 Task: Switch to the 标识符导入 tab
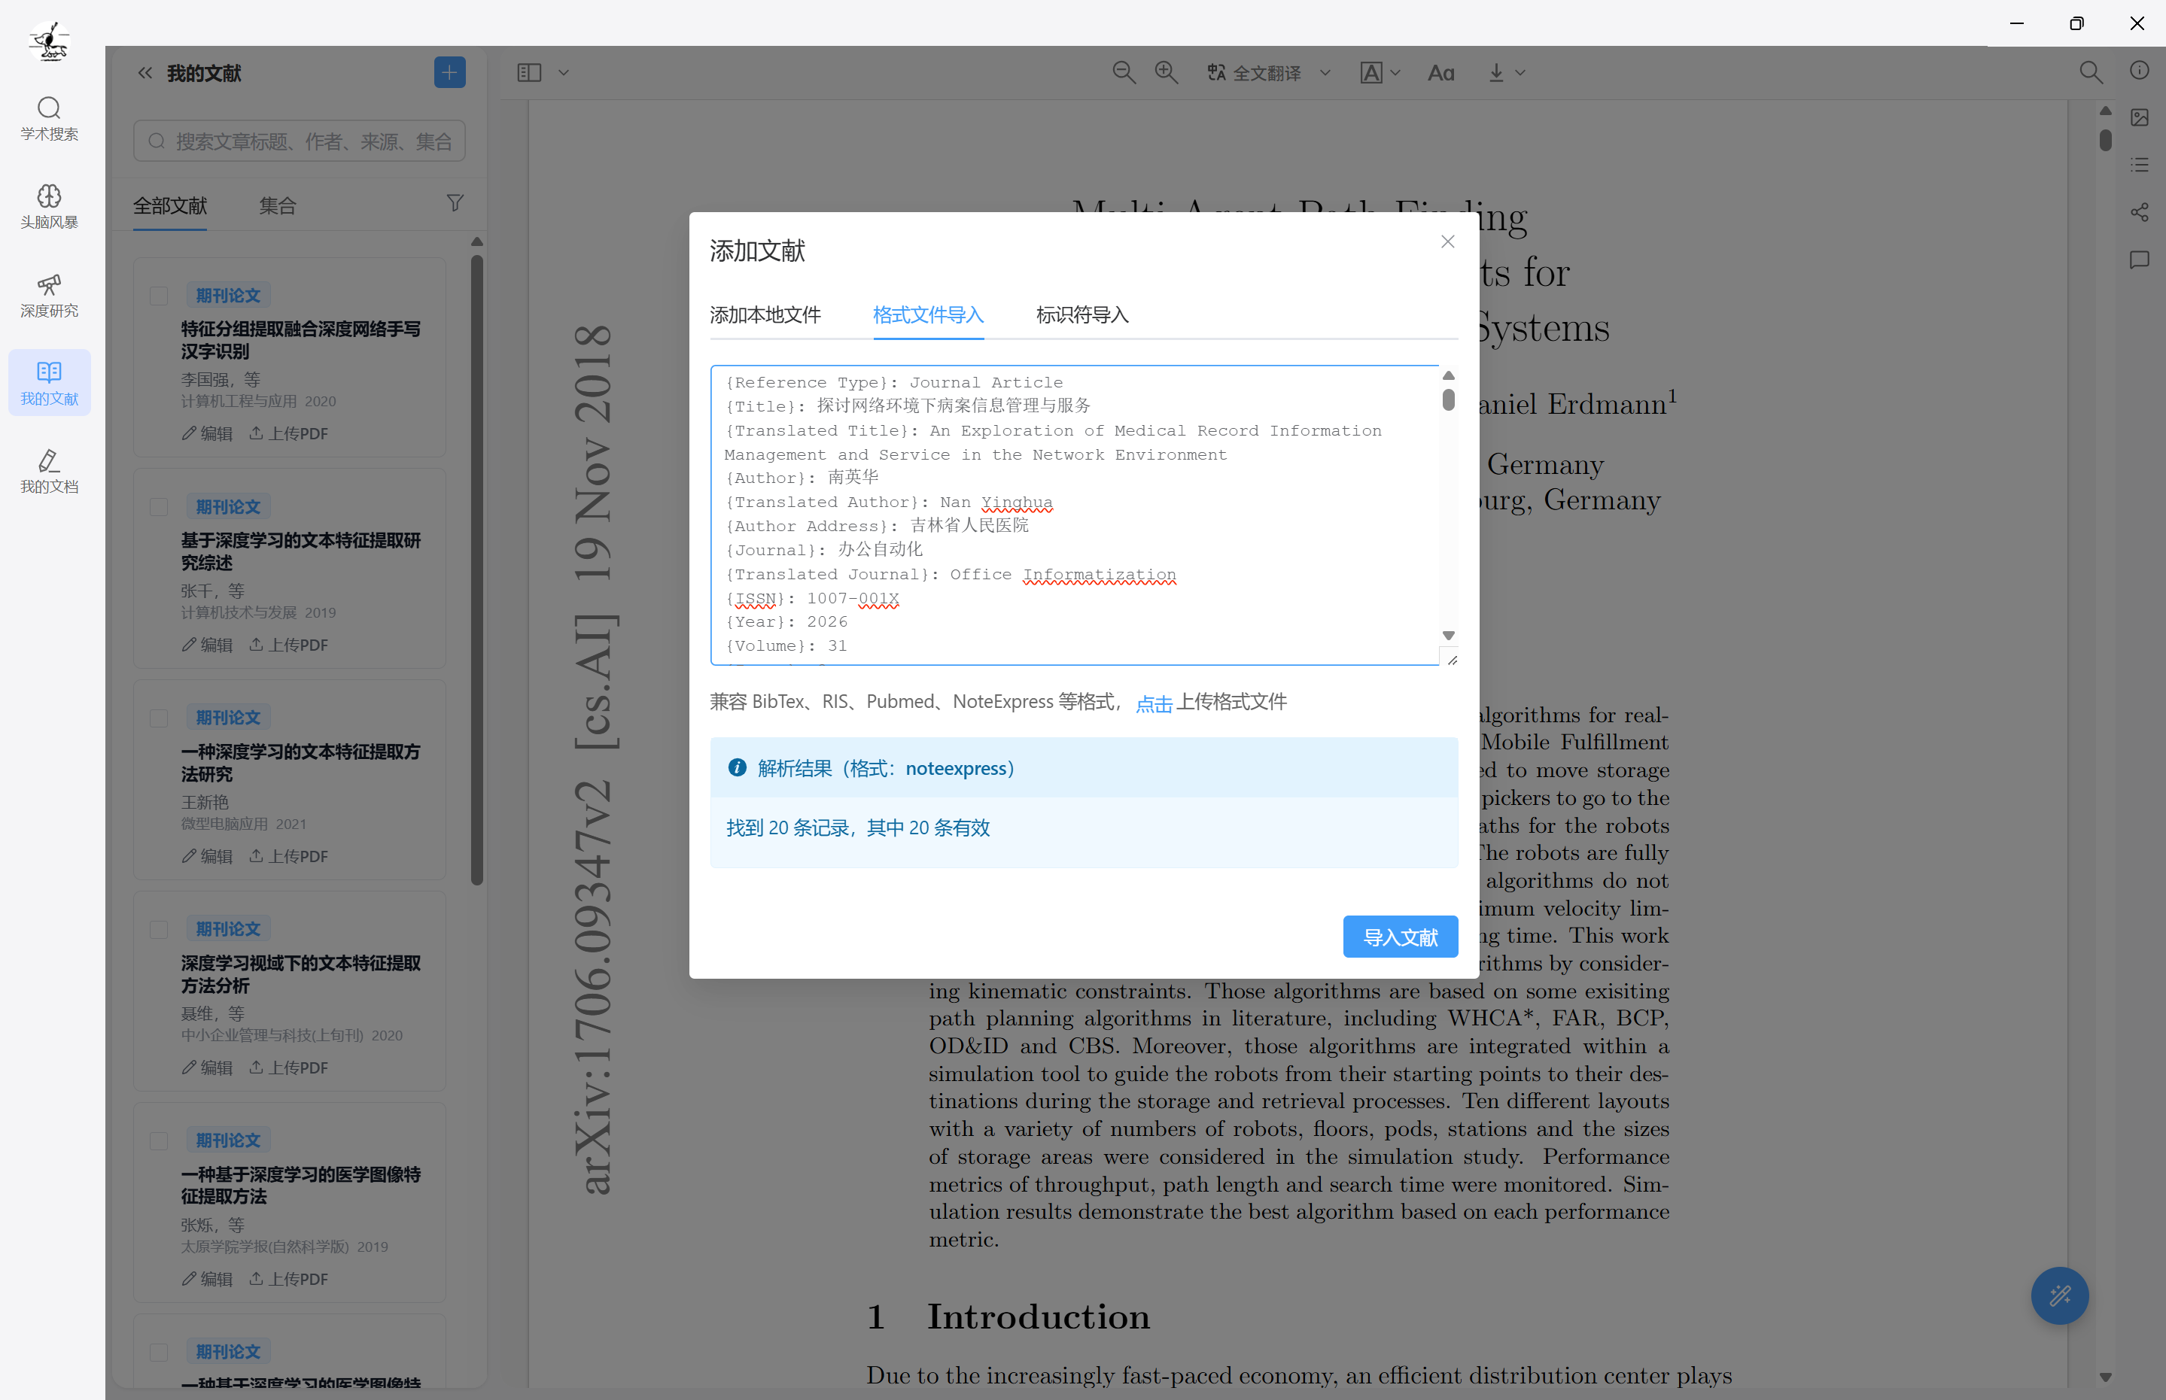1082,314
